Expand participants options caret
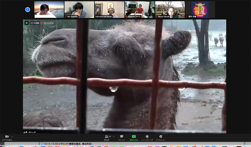Image resolution: width=251 pixels, height=147 pixels. click(x=114, y=137)
